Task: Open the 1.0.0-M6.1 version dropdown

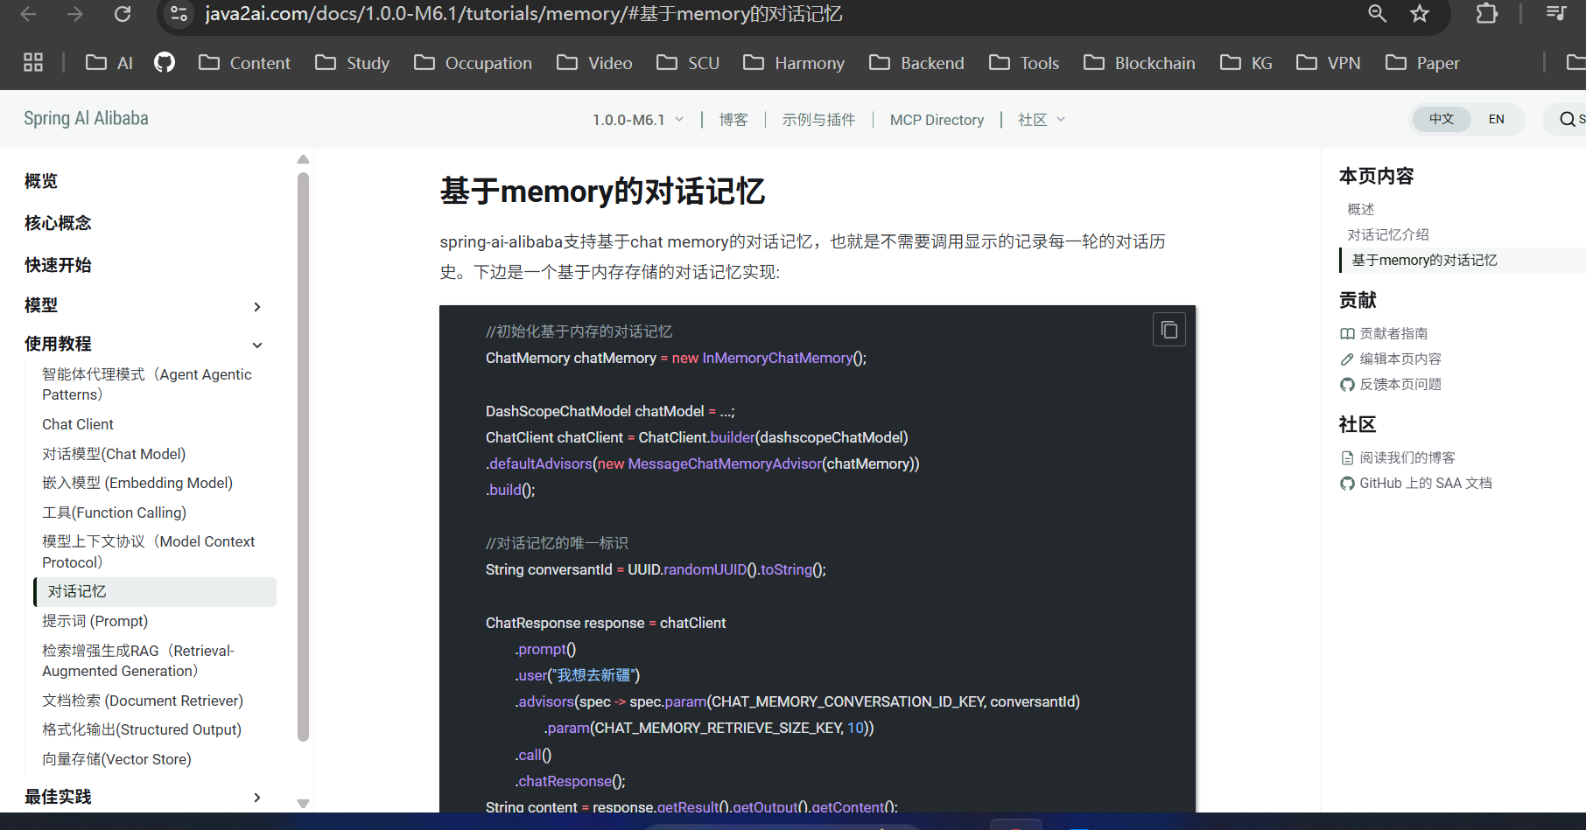Action: click(639, 119)
